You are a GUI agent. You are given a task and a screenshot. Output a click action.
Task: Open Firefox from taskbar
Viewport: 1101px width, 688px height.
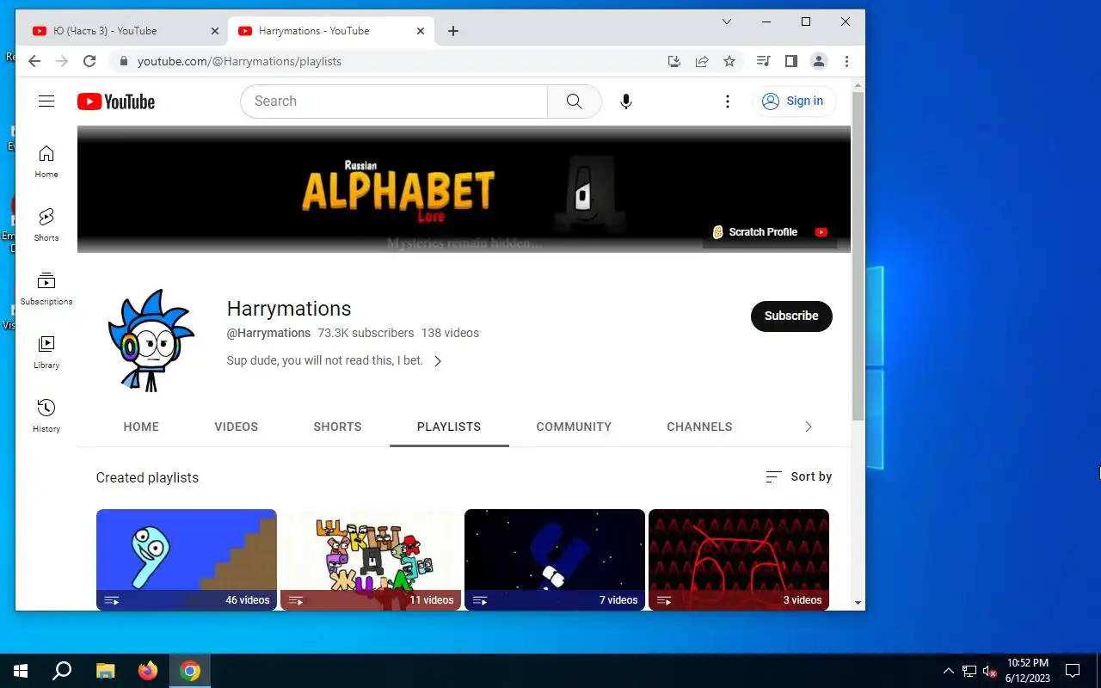point(148,671)
